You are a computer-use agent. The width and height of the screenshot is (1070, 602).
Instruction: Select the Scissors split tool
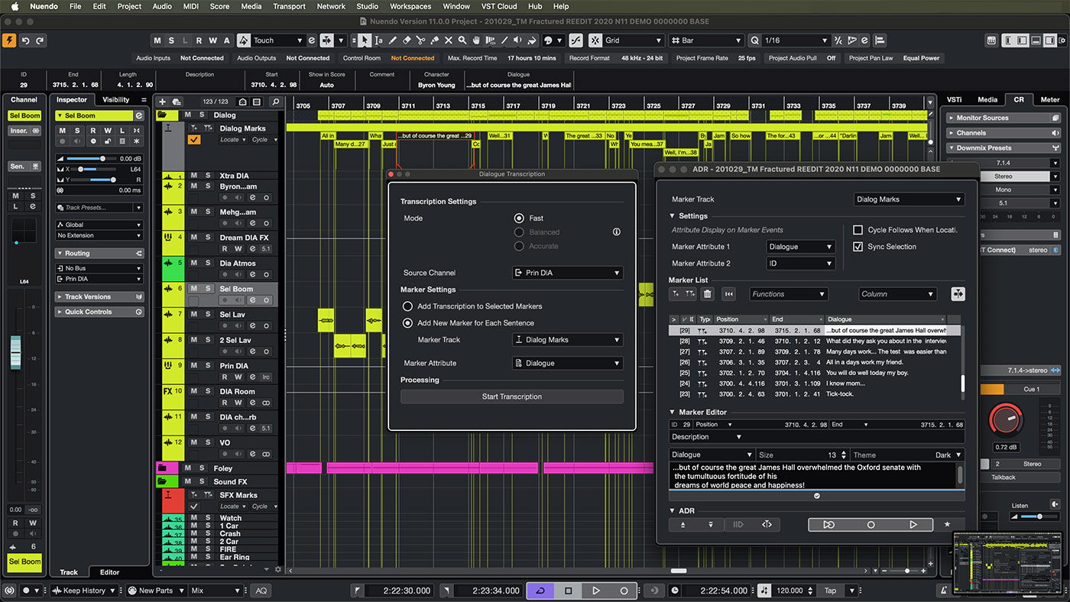click(x=420, y=40)
